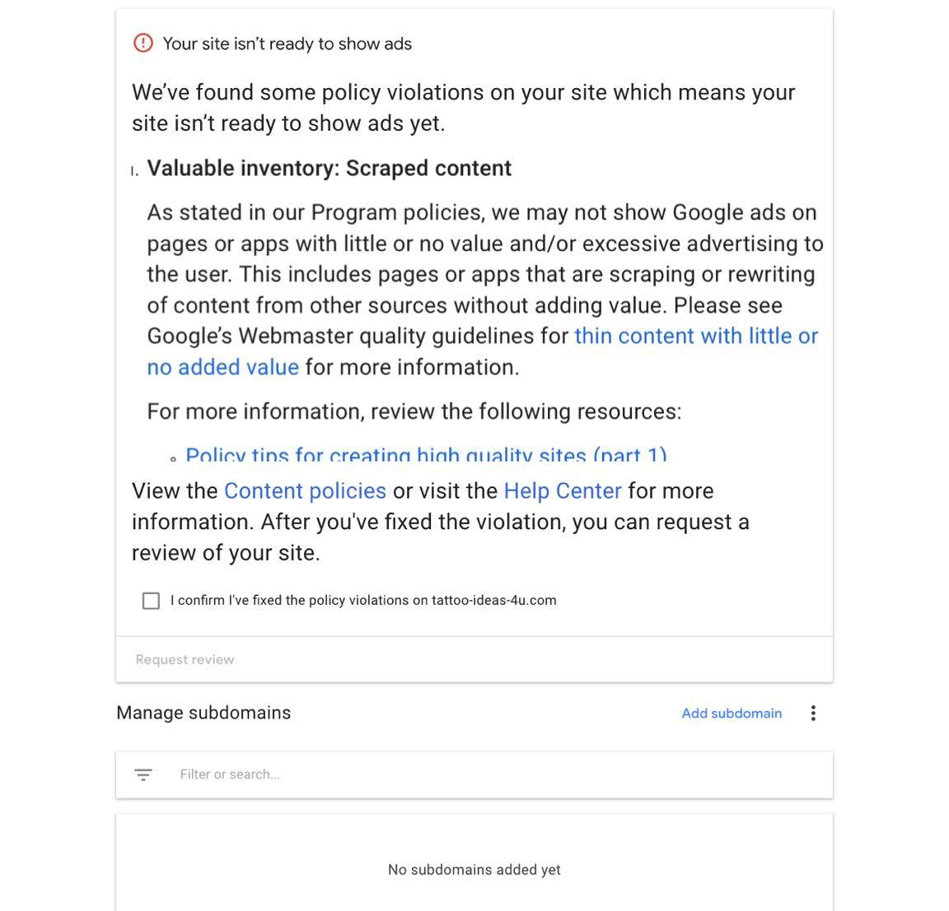Click the filter list icon
The width and height of the screenshot is (949, 911).
[x=143, y=774]
